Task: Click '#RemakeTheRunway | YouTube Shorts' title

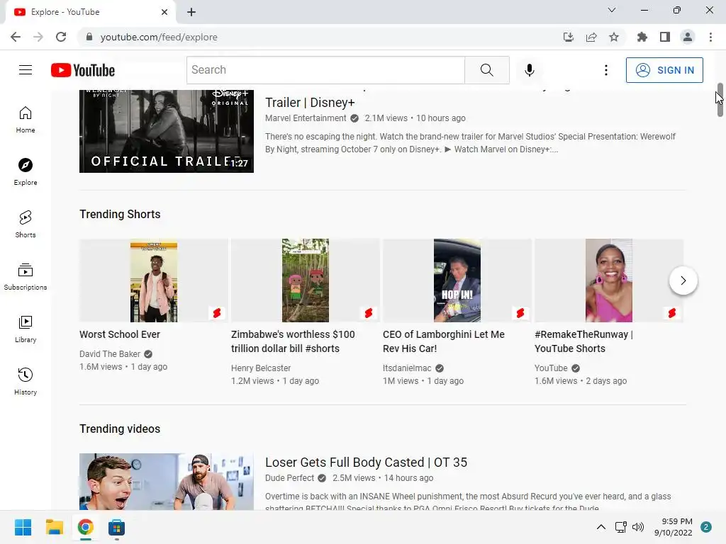Action: [x=584, y=341]
